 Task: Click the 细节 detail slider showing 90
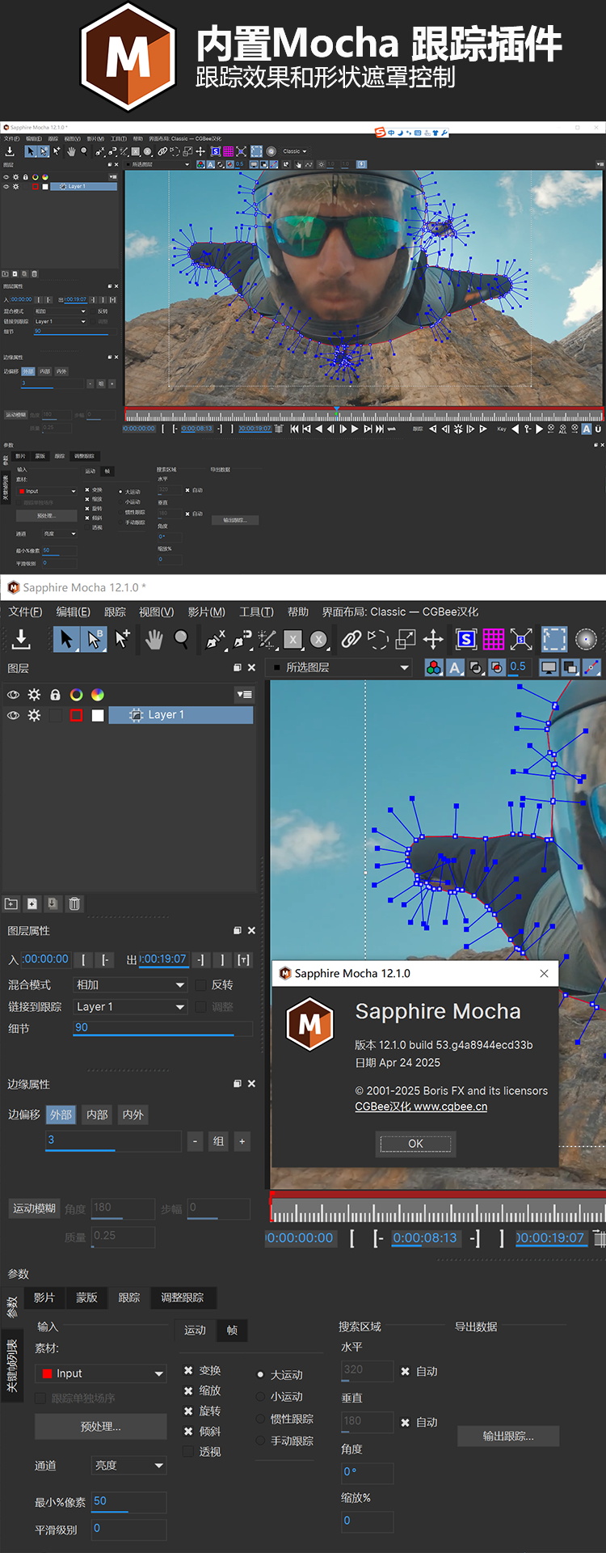coord(162,1028)
